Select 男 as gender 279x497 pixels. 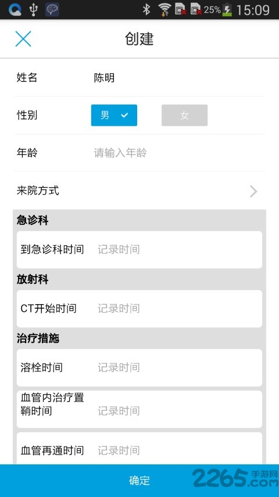click(x=114, y=115)
